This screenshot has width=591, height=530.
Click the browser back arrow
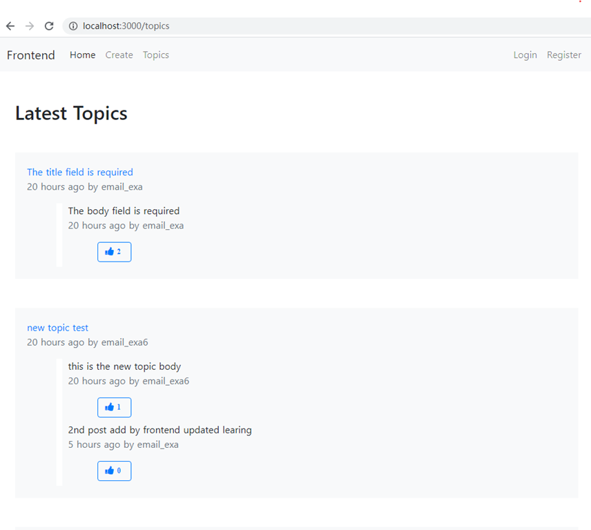coord(10,26)
